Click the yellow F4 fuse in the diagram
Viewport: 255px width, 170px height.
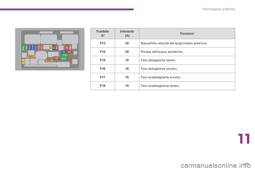[x=51, y=48]
